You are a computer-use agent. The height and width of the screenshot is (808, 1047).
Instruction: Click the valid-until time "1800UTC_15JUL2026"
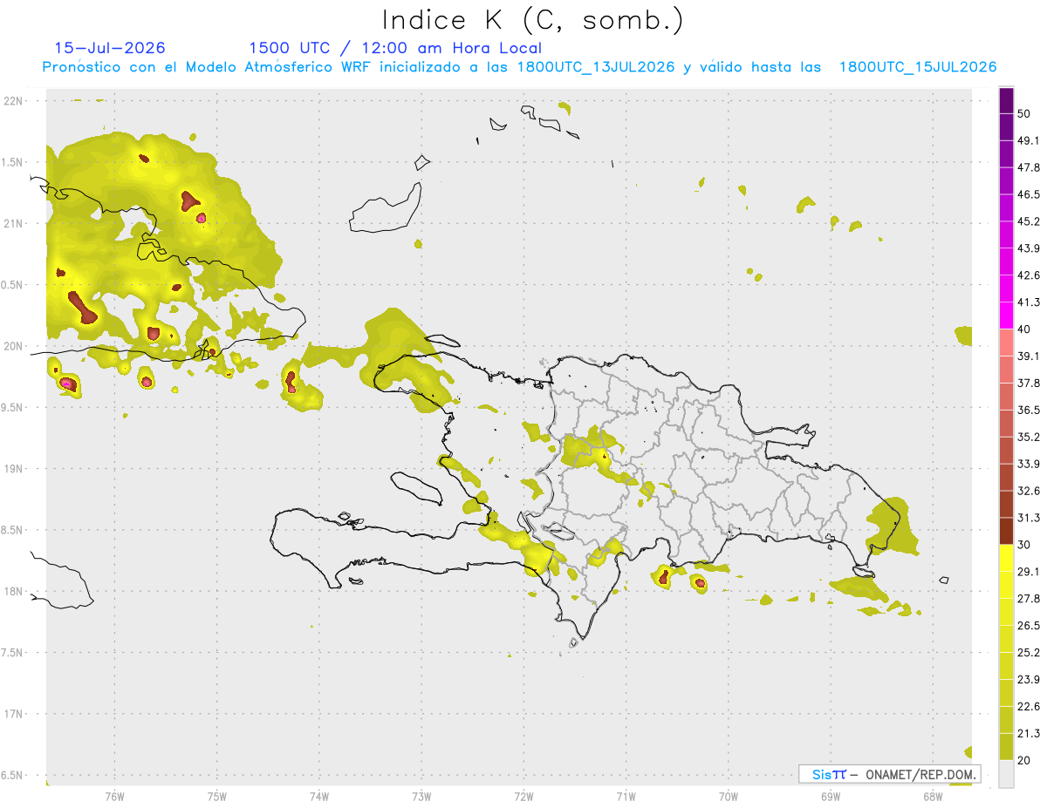coord(918,67)
